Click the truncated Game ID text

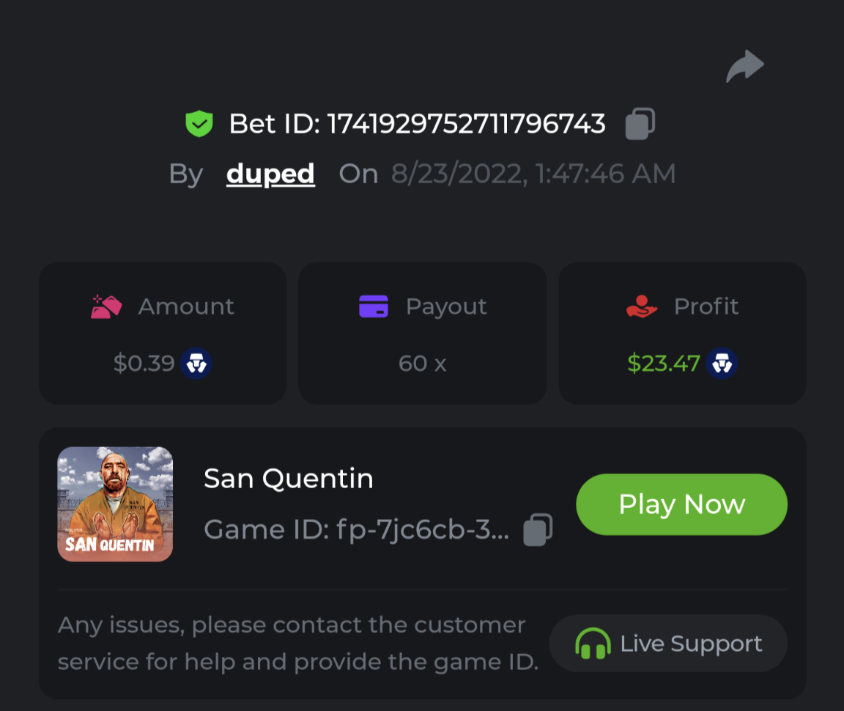[356, 529]
